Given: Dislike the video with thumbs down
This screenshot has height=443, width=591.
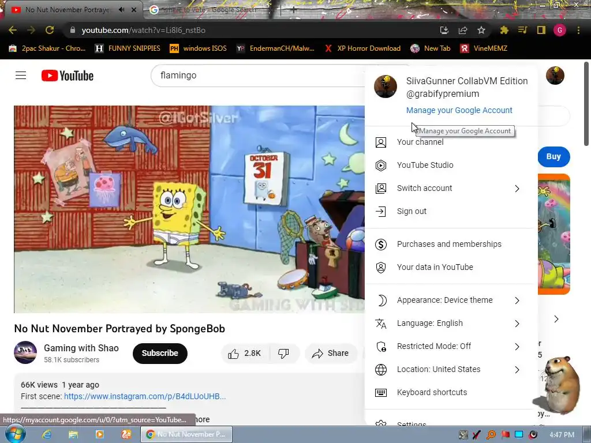Looking at the screenshot, I should click(283, 354).
